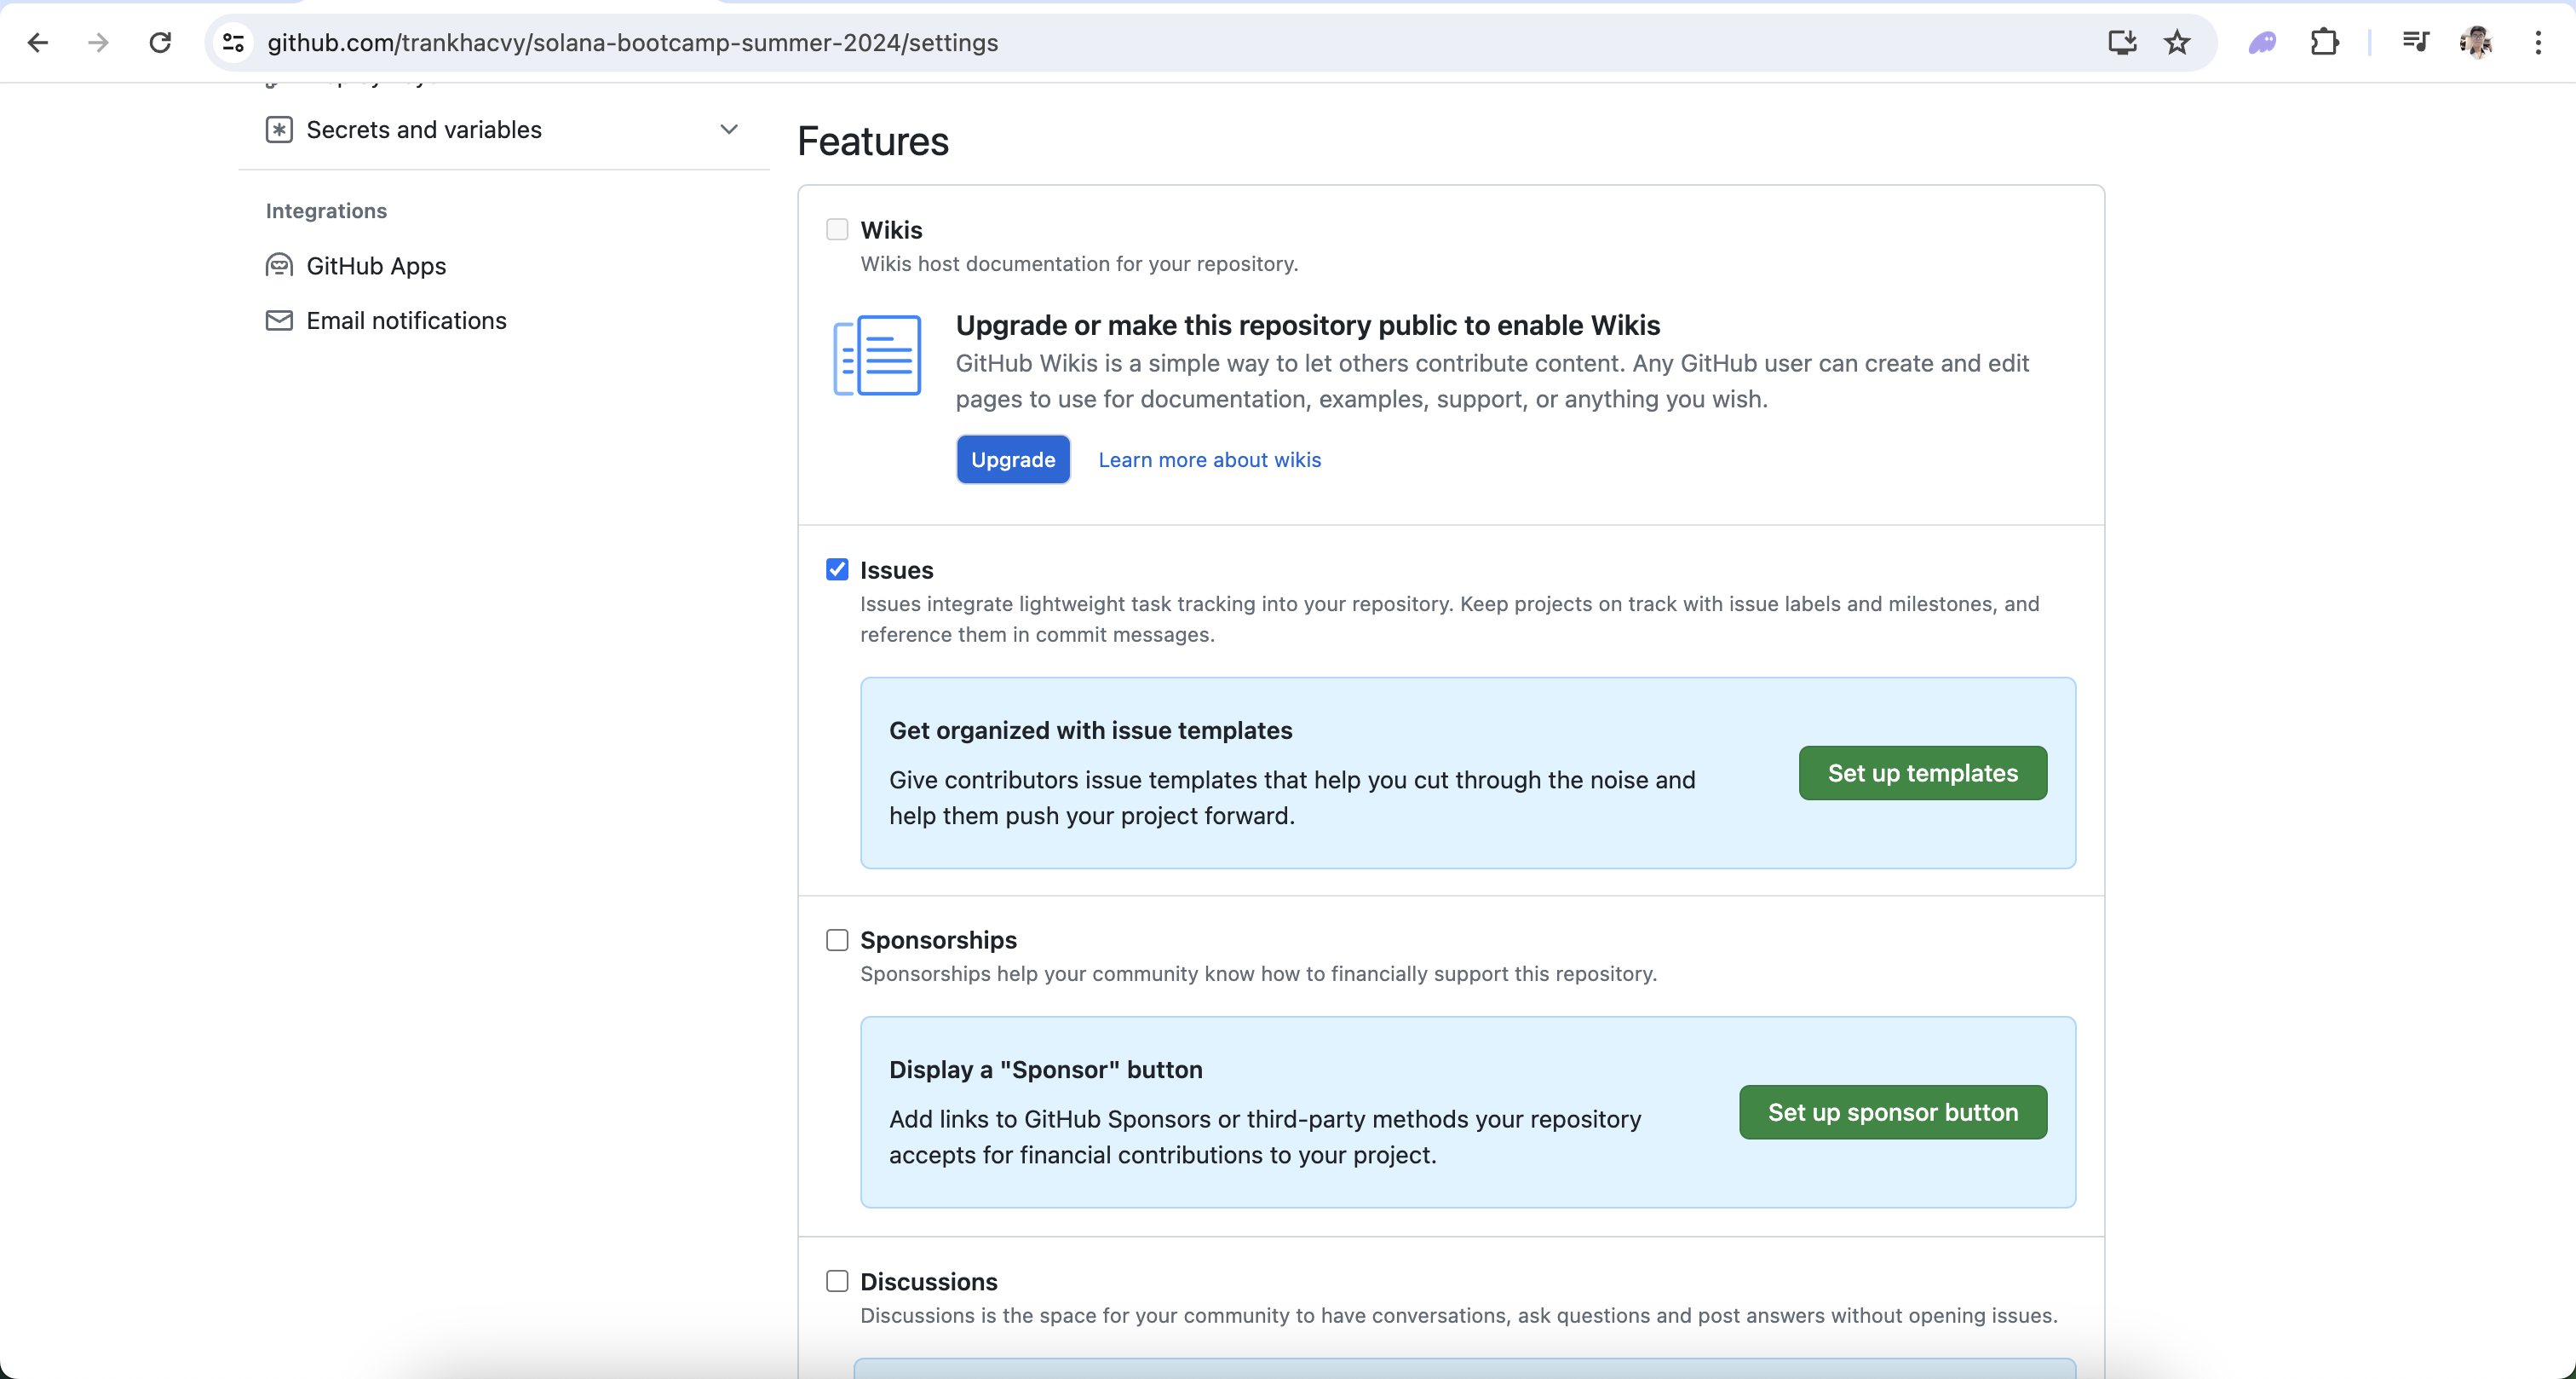Expand the Secrets and variables section

pos(729,129)
